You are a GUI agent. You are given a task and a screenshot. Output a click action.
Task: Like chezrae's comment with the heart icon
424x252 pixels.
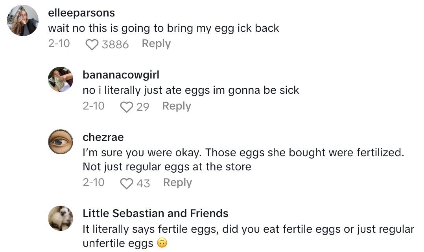click(126, 184)
